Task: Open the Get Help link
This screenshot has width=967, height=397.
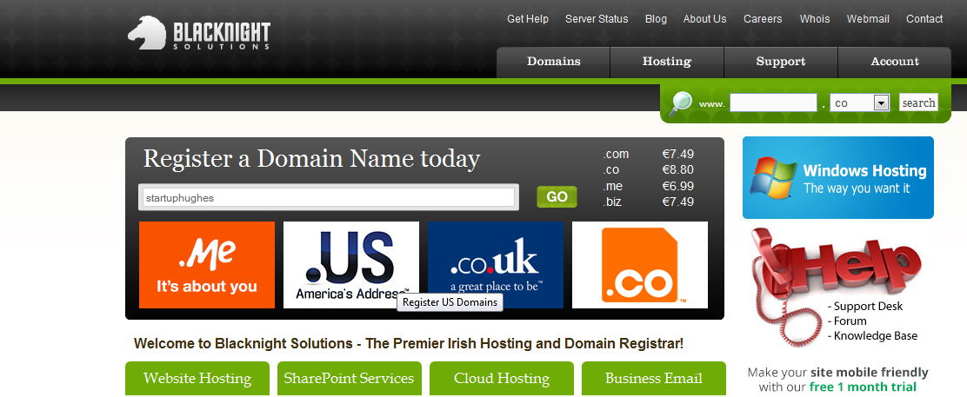Action: pos(528,19)
